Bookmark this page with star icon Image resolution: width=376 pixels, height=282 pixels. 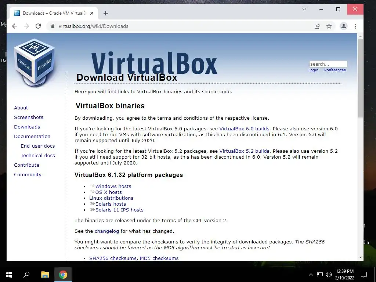[329, 26]
